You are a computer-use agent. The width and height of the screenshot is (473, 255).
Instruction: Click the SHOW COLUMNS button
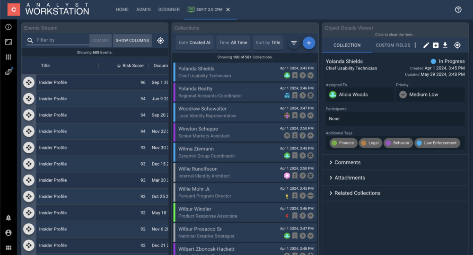click(x=132, y=40)
